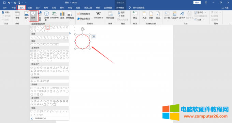
Task: Click the 操作说明搜索 (Tell me) search box
Action: coord(136,8)
